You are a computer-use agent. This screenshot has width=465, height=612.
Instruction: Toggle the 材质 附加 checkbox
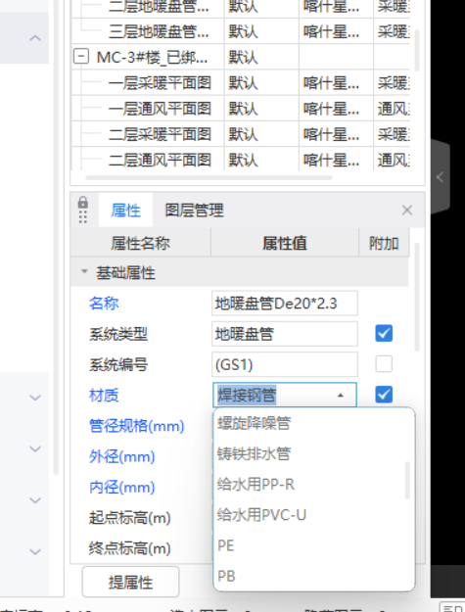click(384, 395)
